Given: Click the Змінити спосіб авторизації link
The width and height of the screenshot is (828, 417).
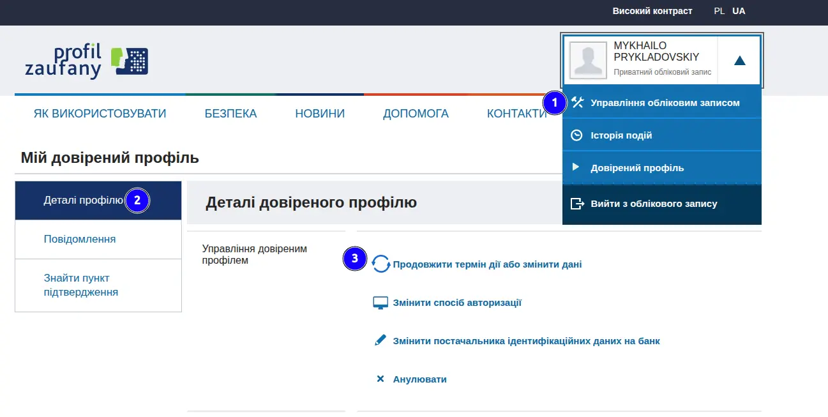Looking at the screenshot, I should [457, 303].
